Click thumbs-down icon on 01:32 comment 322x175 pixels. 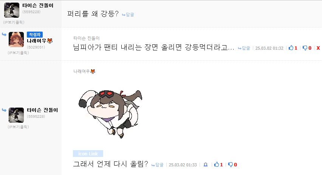click(x=305, y=48)
